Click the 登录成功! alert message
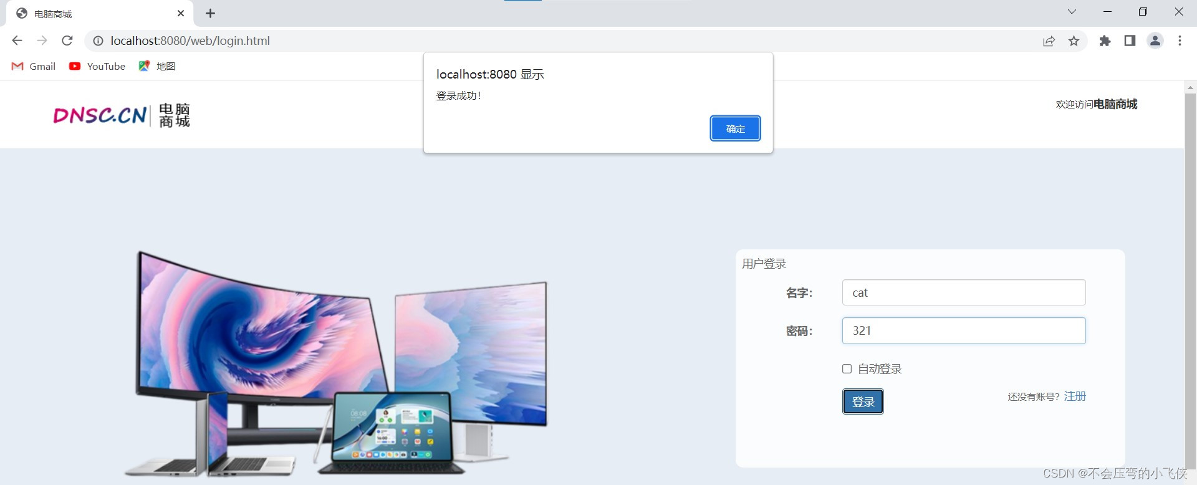Viewport: 1197px width, 485px height. 458,95
